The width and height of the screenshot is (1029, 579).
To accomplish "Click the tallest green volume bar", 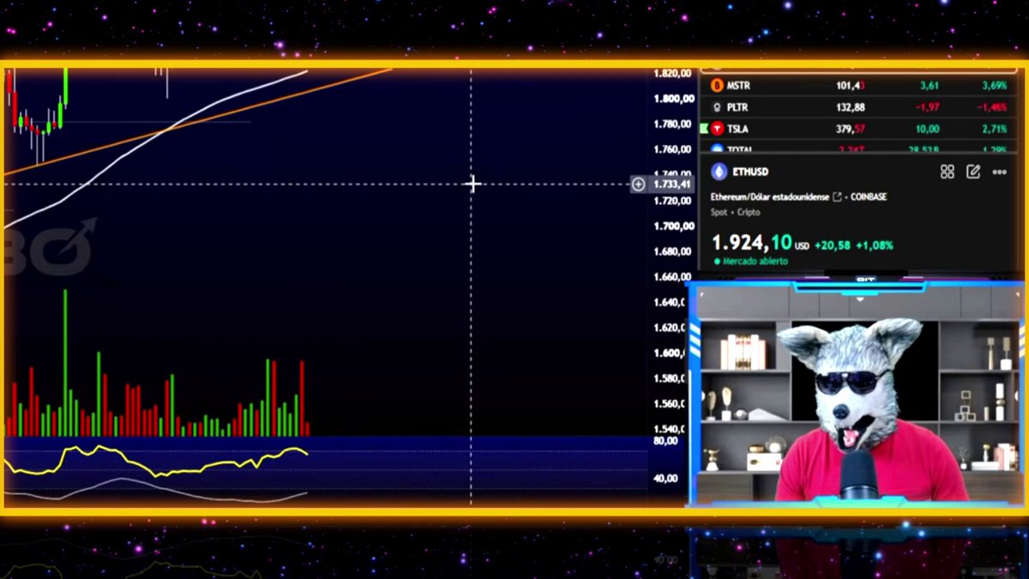I will [x=64, y=363].
